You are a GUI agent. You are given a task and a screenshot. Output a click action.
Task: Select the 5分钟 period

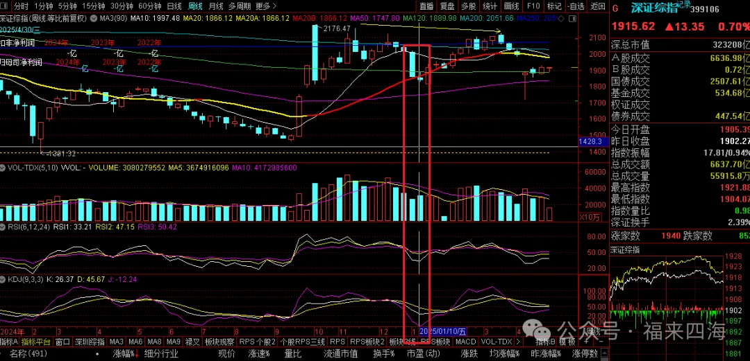[67, 7]
